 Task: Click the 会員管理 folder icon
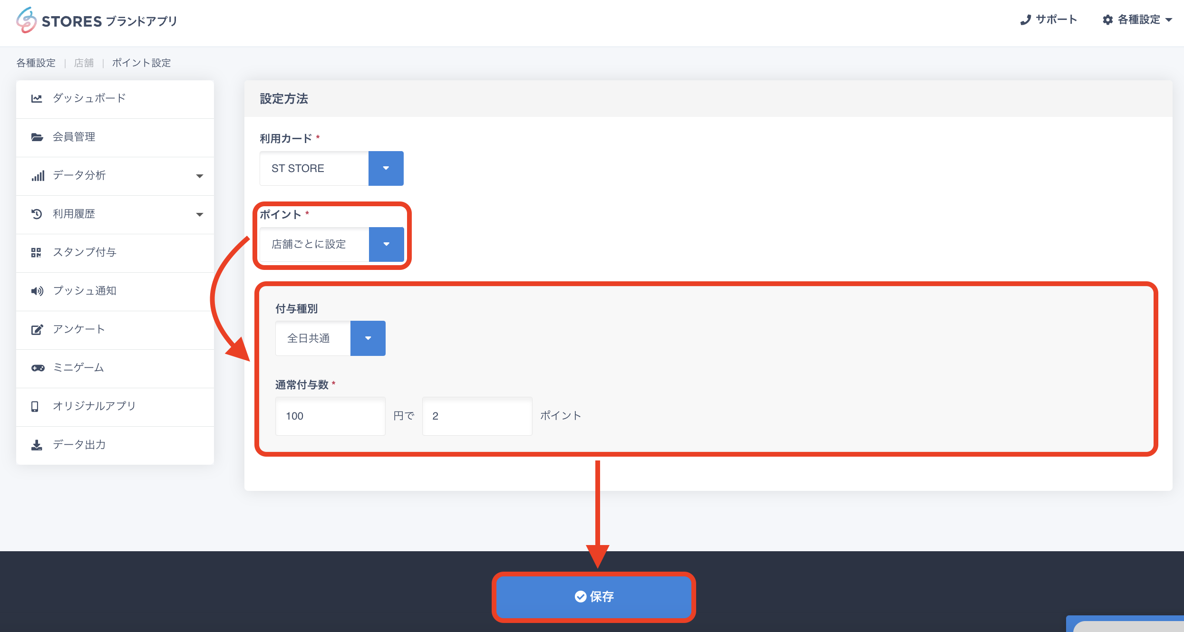[x=37, y=137]
